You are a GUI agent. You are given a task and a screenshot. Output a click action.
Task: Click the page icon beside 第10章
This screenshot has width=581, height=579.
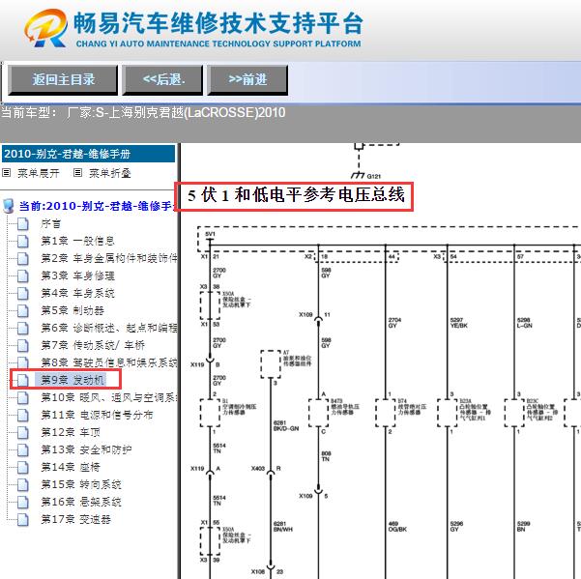(22, 398)
